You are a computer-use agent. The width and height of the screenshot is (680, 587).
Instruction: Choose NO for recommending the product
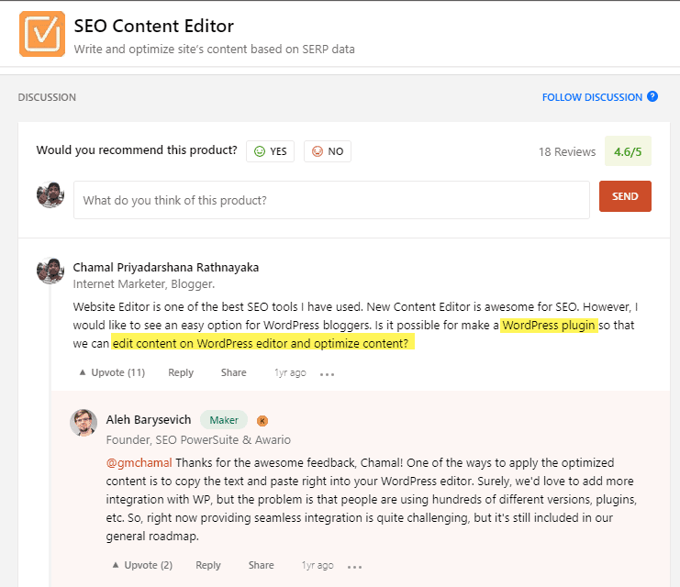pos(328,151)
